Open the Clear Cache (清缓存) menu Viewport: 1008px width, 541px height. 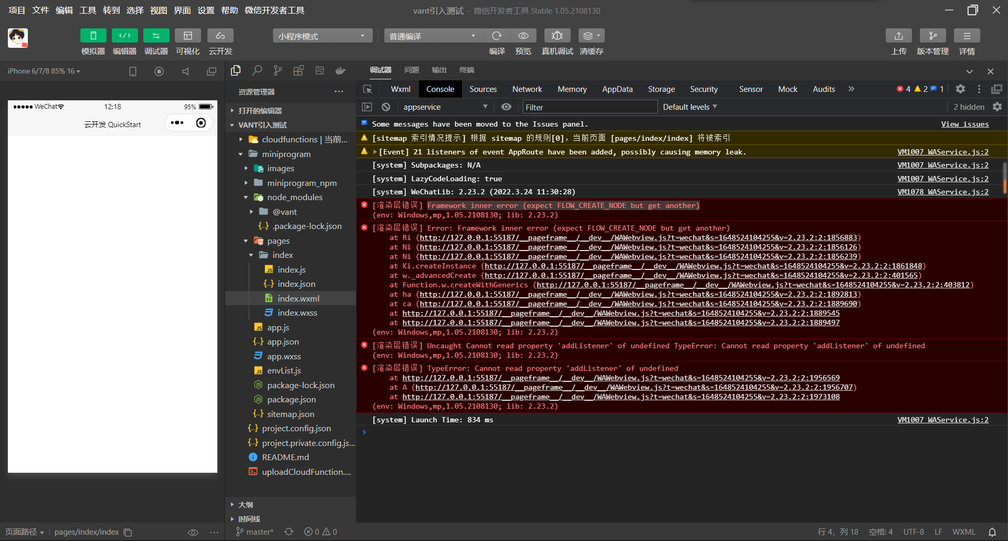[x=592, y=36]
